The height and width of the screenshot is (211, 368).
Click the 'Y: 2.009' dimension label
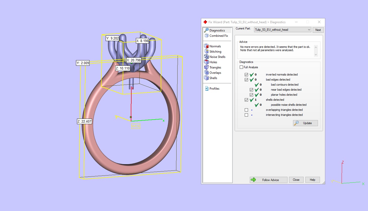tap(83, 63)
